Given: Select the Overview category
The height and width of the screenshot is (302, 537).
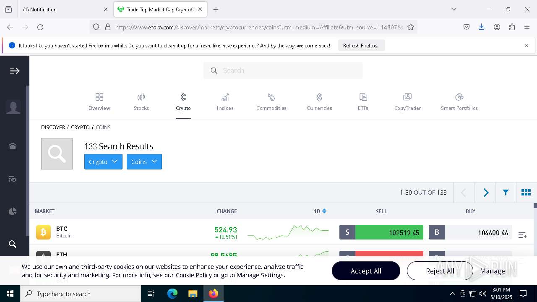Looking at the screenshot, I should [x=99, y=102].
